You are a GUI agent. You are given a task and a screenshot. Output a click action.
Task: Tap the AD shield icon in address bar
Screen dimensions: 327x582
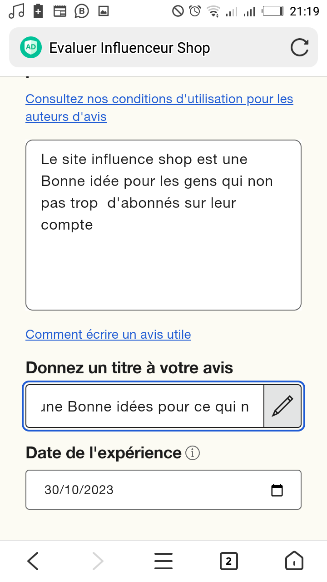[31, 48]
